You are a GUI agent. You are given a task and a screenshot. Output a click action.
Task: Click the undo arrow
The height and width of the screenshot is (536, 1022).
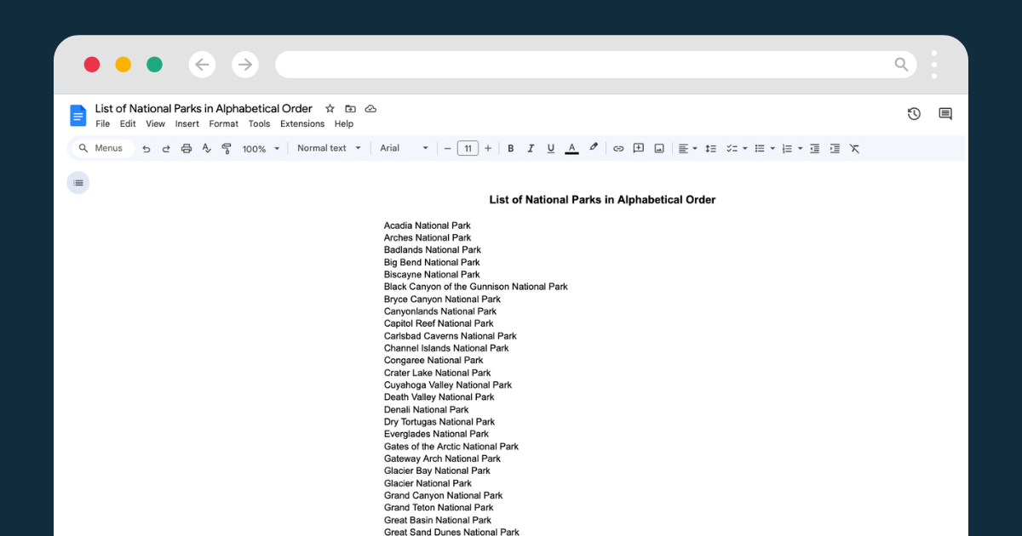146,149
